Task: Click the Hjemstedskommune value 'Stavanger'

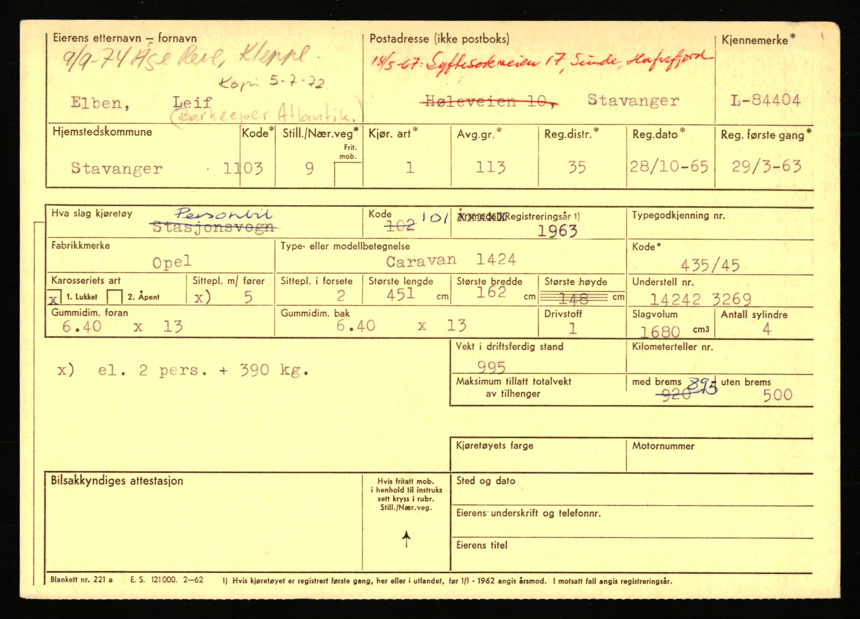Action: [116, 168]
